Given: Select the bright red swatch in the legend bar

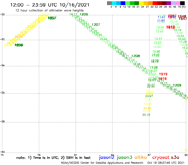Looking at the screenshot, I should click(x=155, y=3).
